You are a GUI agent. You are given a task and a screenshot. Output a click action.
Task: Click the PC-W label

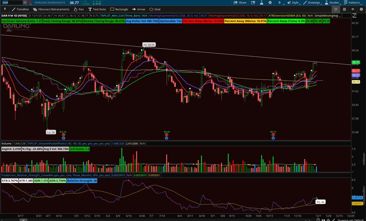point(318,22)
